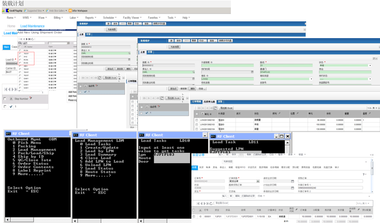Click the Kewill Flagship favorites icon
Image resolution: width=380 pixels, height=223 pixels.
8,9
